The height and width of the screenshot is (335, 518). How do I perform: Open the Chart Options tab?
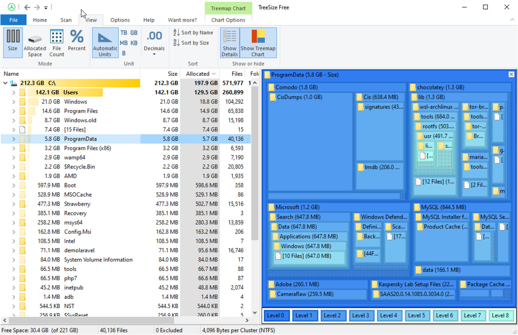[228, 20]
